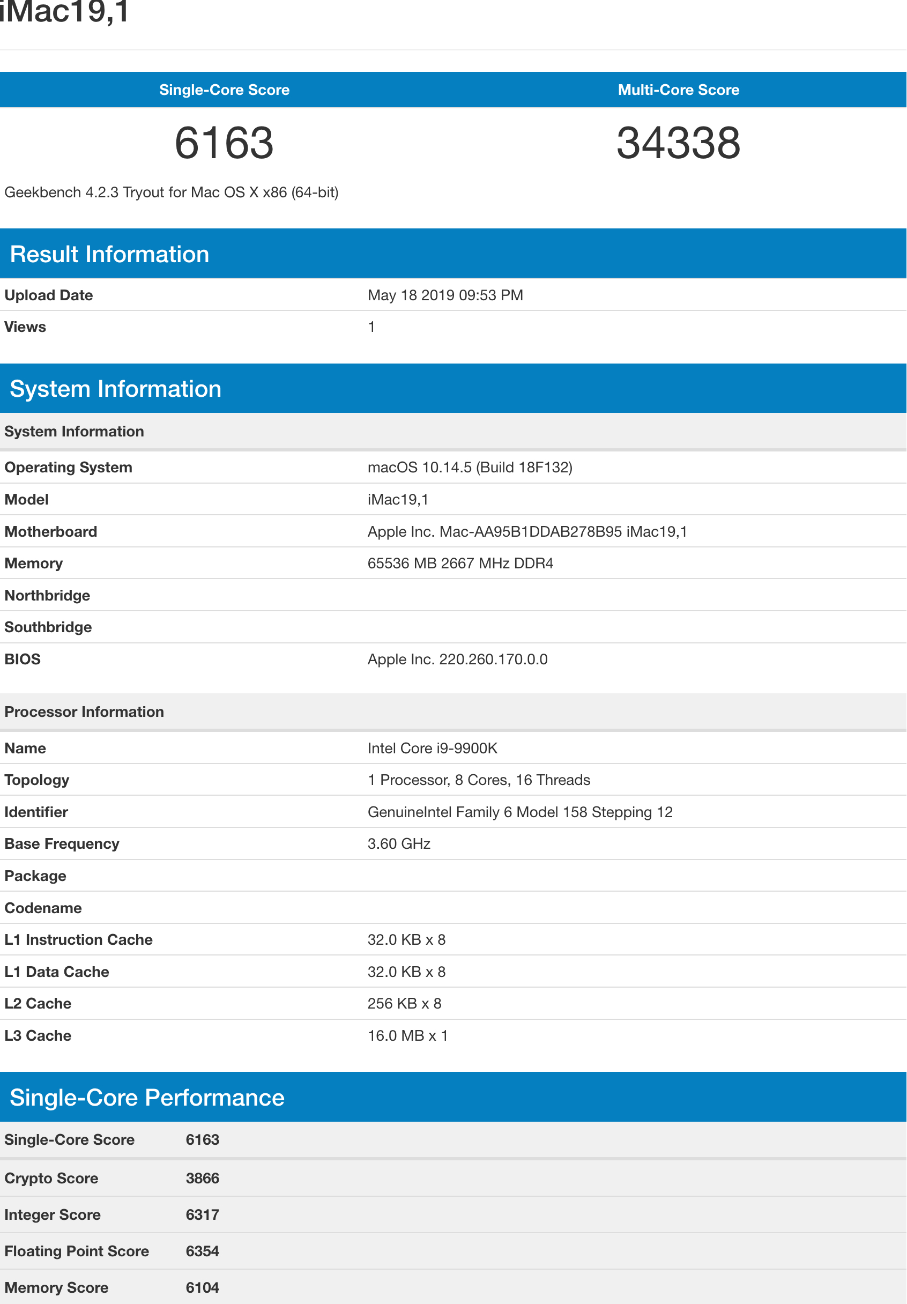Click the L1 Data Cache label
This screenshot has height=1304, width=907.
coord(57,972)
